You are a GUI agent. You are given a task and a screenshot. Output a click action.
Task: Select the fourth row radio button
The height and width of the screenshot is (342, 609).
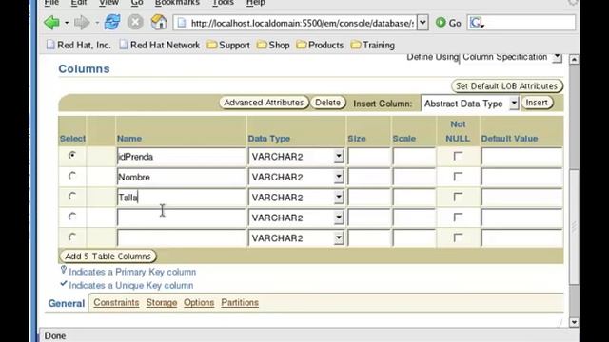pos(72,217)
